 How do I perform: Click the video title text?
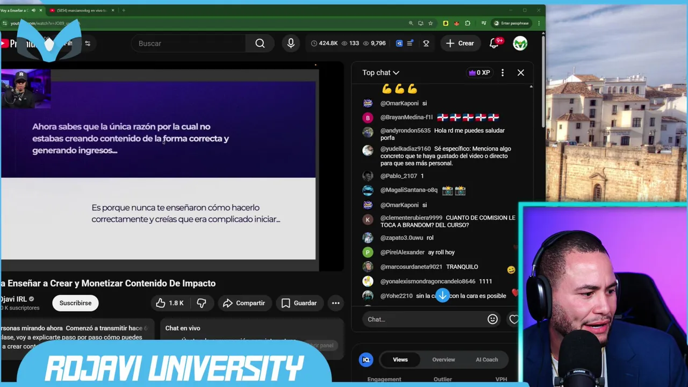108,283
